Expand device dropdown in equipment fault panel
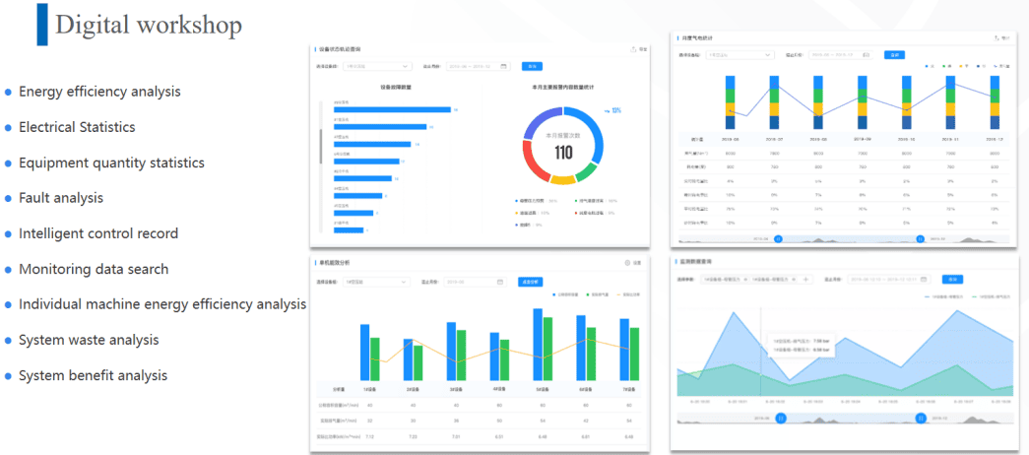 (x=405, y=67)
